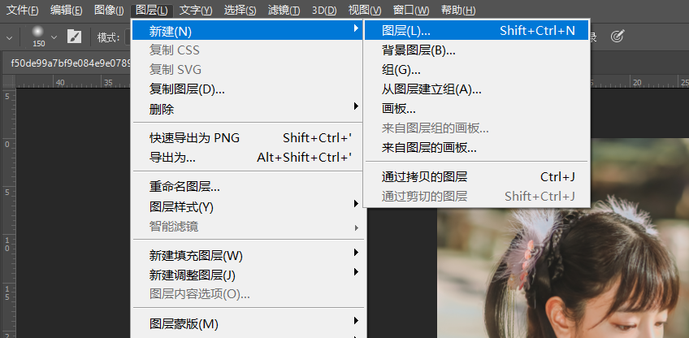Toggle the brush settings panel icon
The width and height of the screenshot is (689, 338).
pos(74,37)
